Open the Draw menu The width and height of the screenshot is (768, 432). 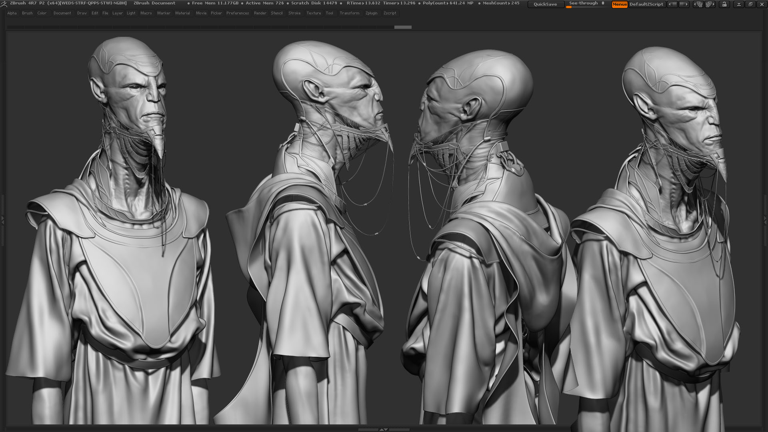click(82, 13)
